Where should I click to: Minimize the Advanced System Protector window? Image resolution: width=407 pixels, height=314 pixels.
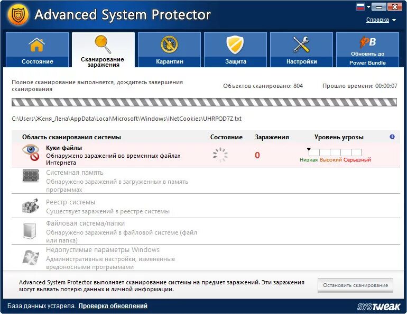(378, 7)
